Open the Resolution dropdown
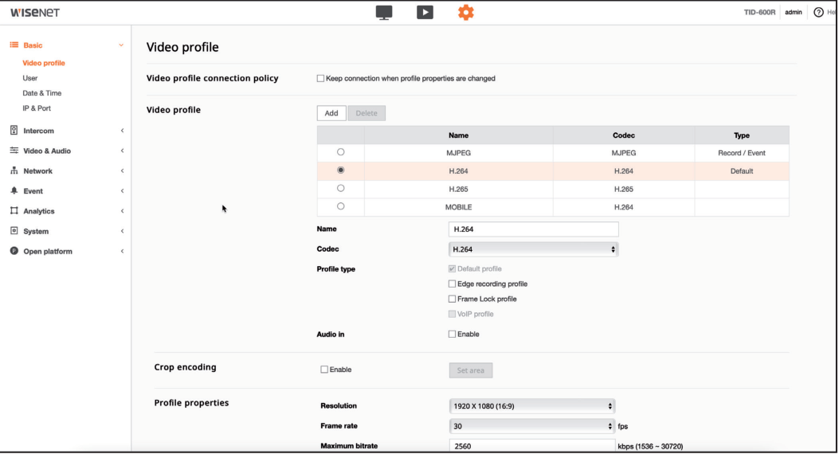The image size is (839, 454). (532, 406)
